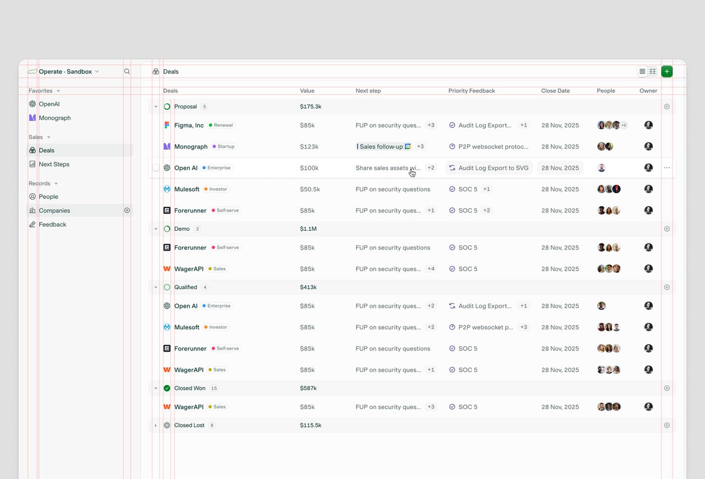Click the P2P websocket feedback on the Monograph row

pos(489,147)
